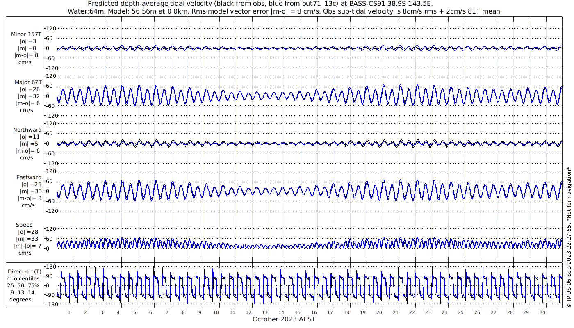Click '|m-o|= 8' in the Minor panel
The width and height of the screenshot is (574, 328).
pos(27,55)
